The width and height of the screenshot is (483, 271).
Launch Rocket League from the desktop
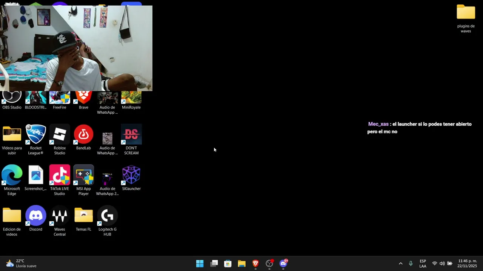point(35,140)
